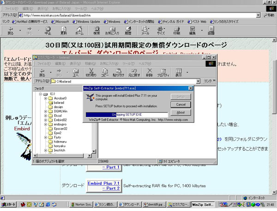Viewport: 277px width, 211px height.
Task: Click the folder tree horizontal scrollbar
Action: (62, 155)
